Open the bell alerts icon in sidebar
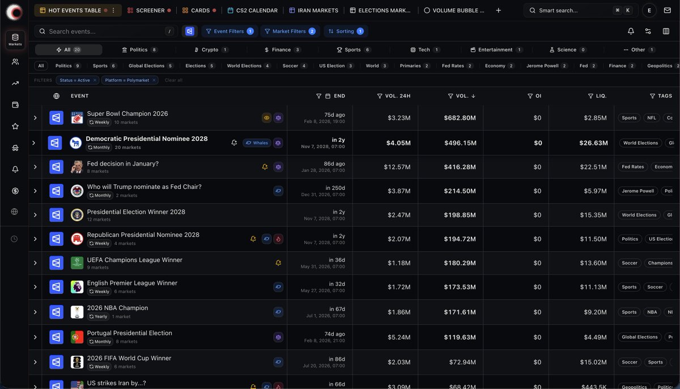The image size is (680, 389). (15, 169)
